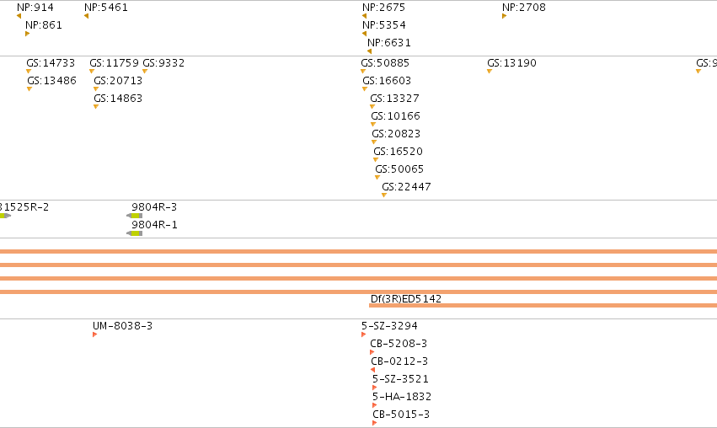
Task: Click the down-triangle marker under GS:13190
Action: coord(490,72)
